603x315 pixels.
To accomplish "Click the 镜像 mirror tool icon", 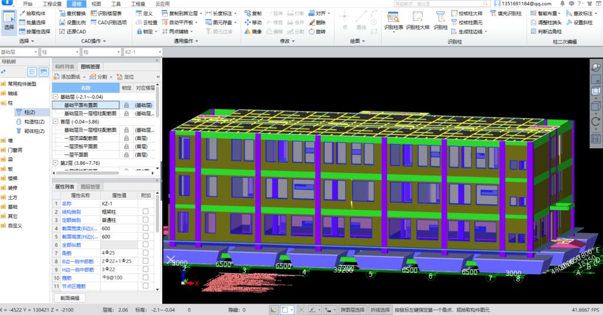I will [x=247, y=31].
